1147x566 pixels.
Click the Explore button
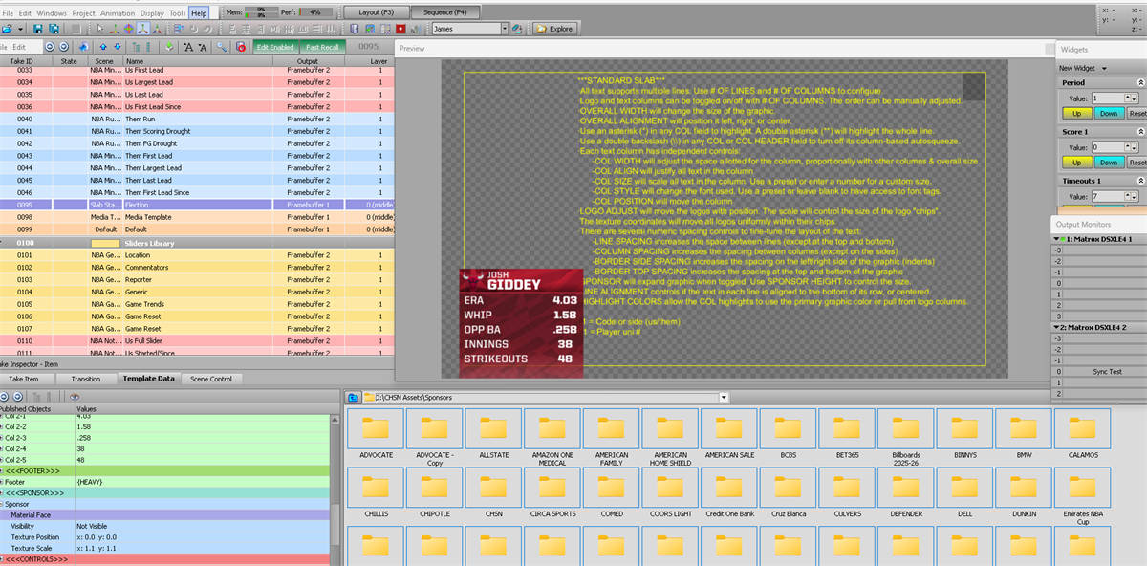[554, 29]
